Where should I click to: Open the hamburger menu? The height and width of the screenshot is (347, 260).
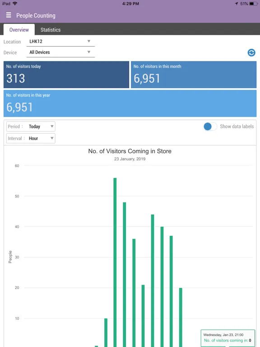point(9,15)
